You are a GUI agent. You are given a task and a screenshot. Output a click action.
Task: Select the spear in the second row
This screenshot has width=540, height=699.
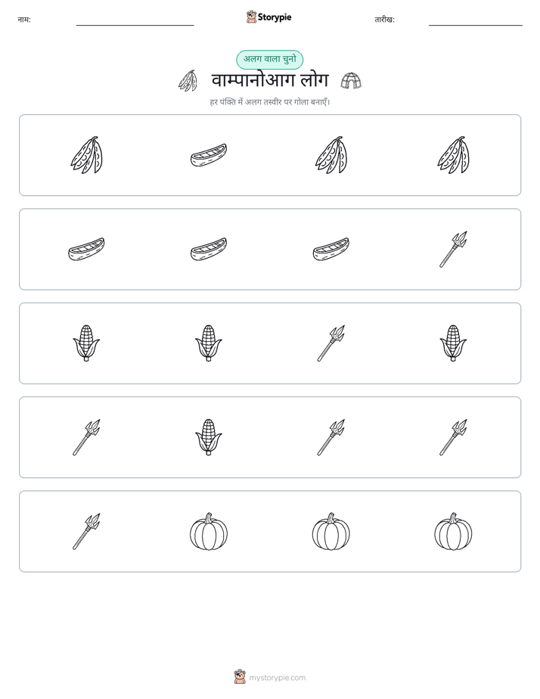point(453,249)
